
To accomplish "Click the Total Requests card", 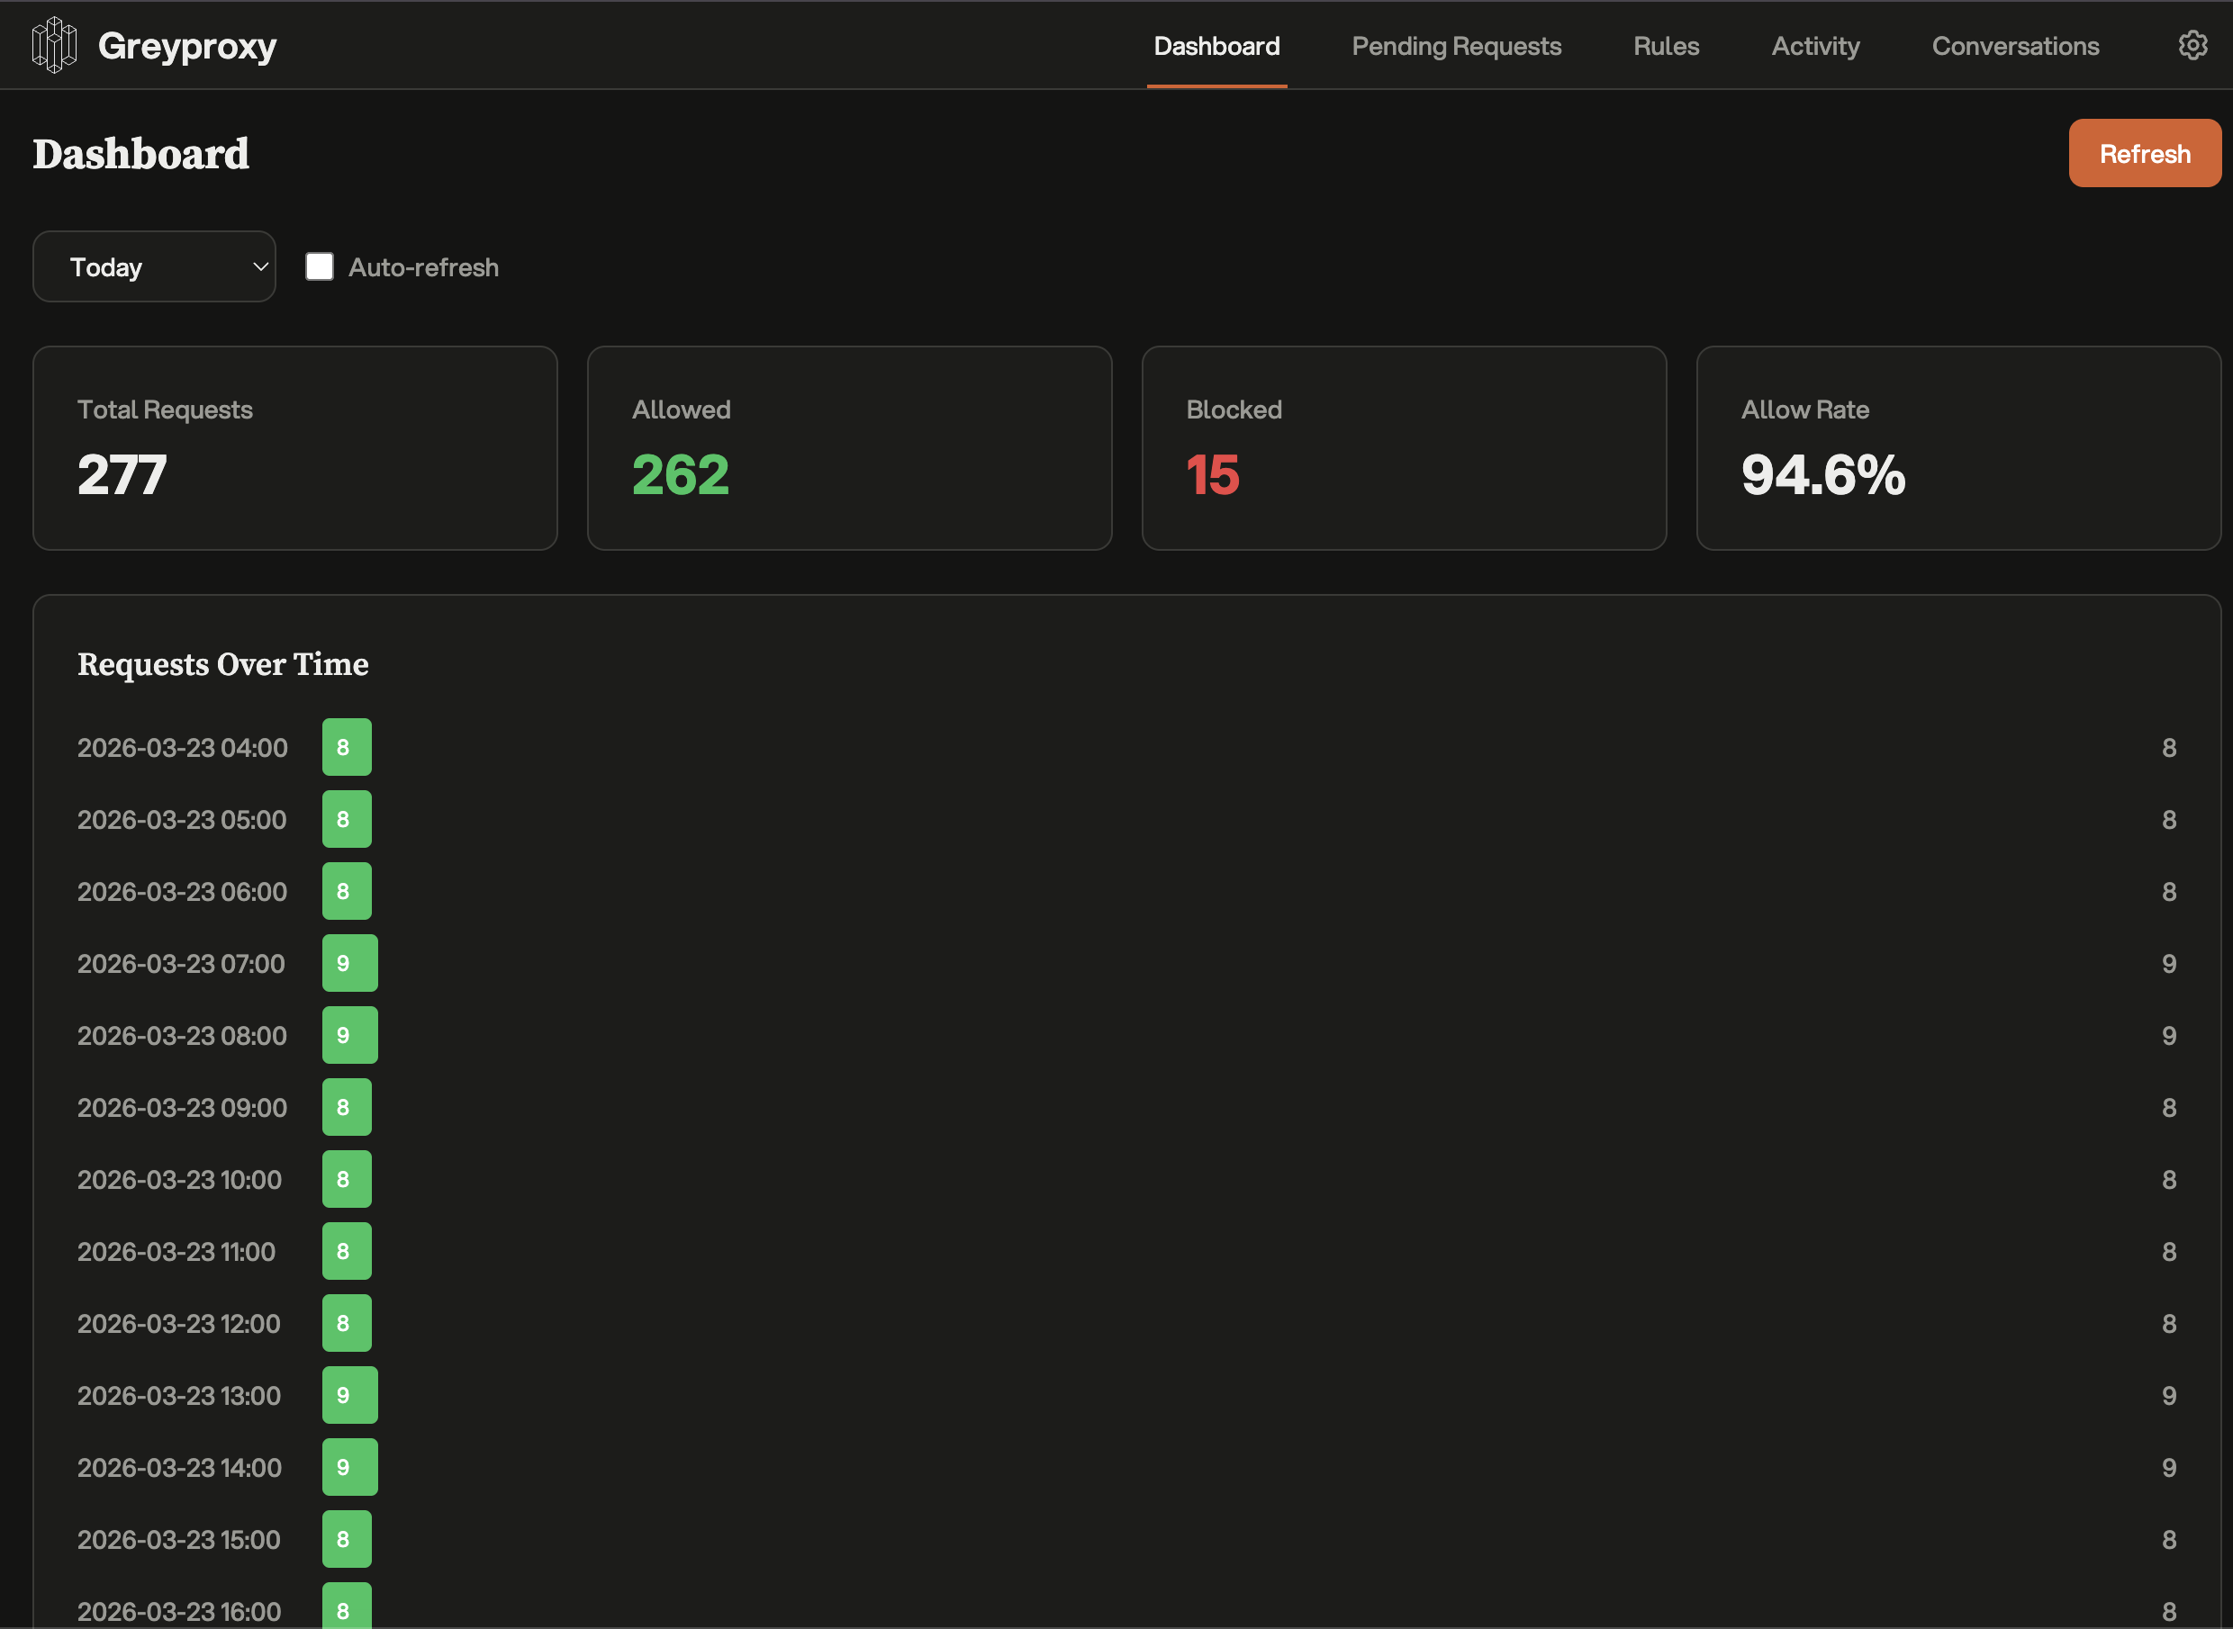I will tap(295, 447).
